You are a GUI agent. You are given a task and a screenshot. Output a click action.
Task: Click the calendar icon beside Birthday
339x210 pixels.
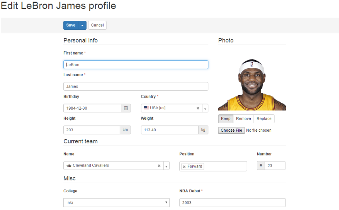click(126, 108)
